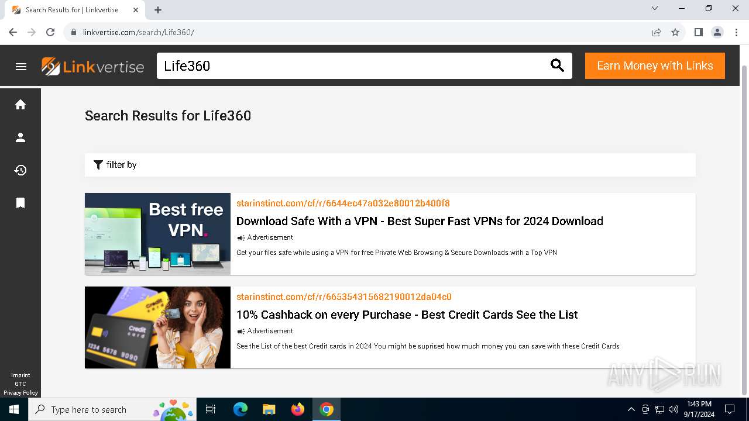This screenshot has width=749, height=421.
Task: Open the profile icon in sidebar
Action: 20,137
